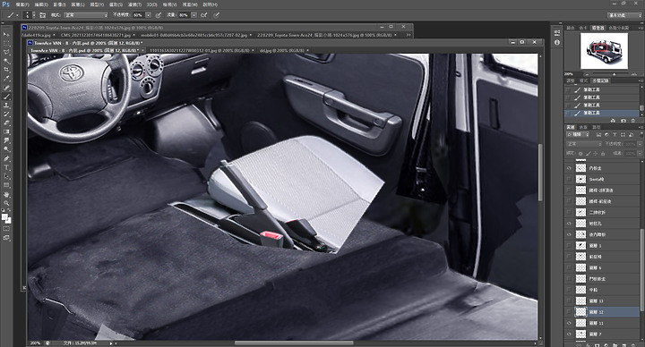Switch to the 色版 channels tab
Screen dimensions: 645x347
click(x=583, y=127)
